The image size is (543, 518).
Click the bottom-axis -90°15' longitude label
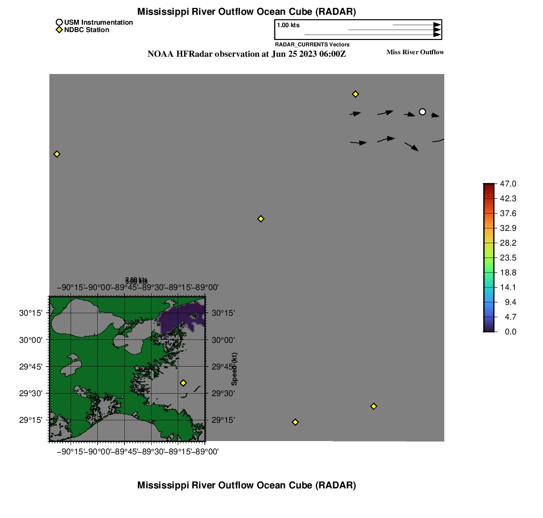tap(70, 451)
